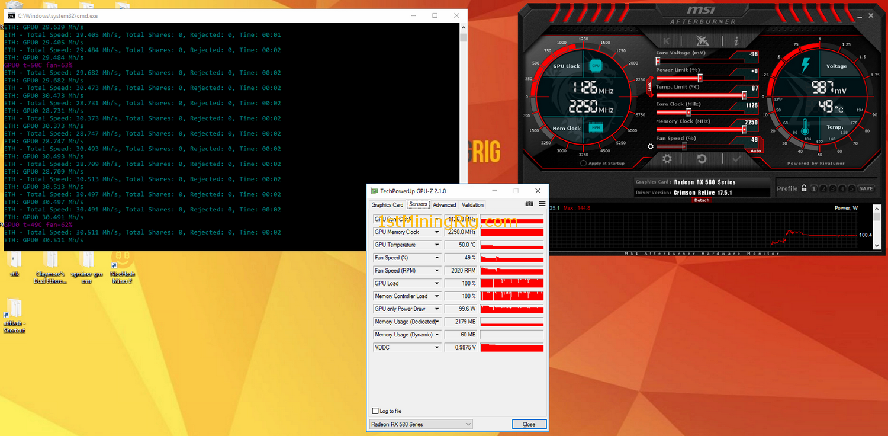Viewport: 888px width, 436px height.
Task: Reset Afterburner settings to defaults
Action: click(702, 159)
